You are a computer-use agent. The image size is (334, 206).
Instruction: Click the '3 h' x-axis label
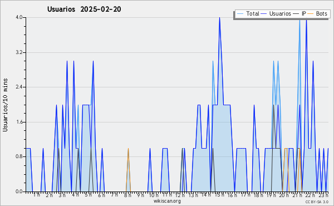click(62, 195)
